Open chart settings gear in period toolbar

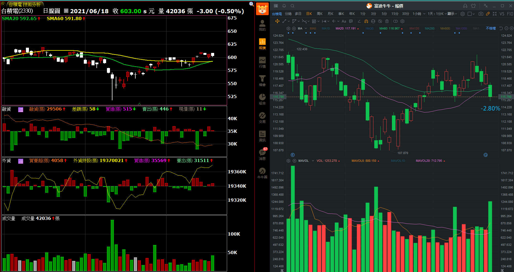click(x=462, y=14)
